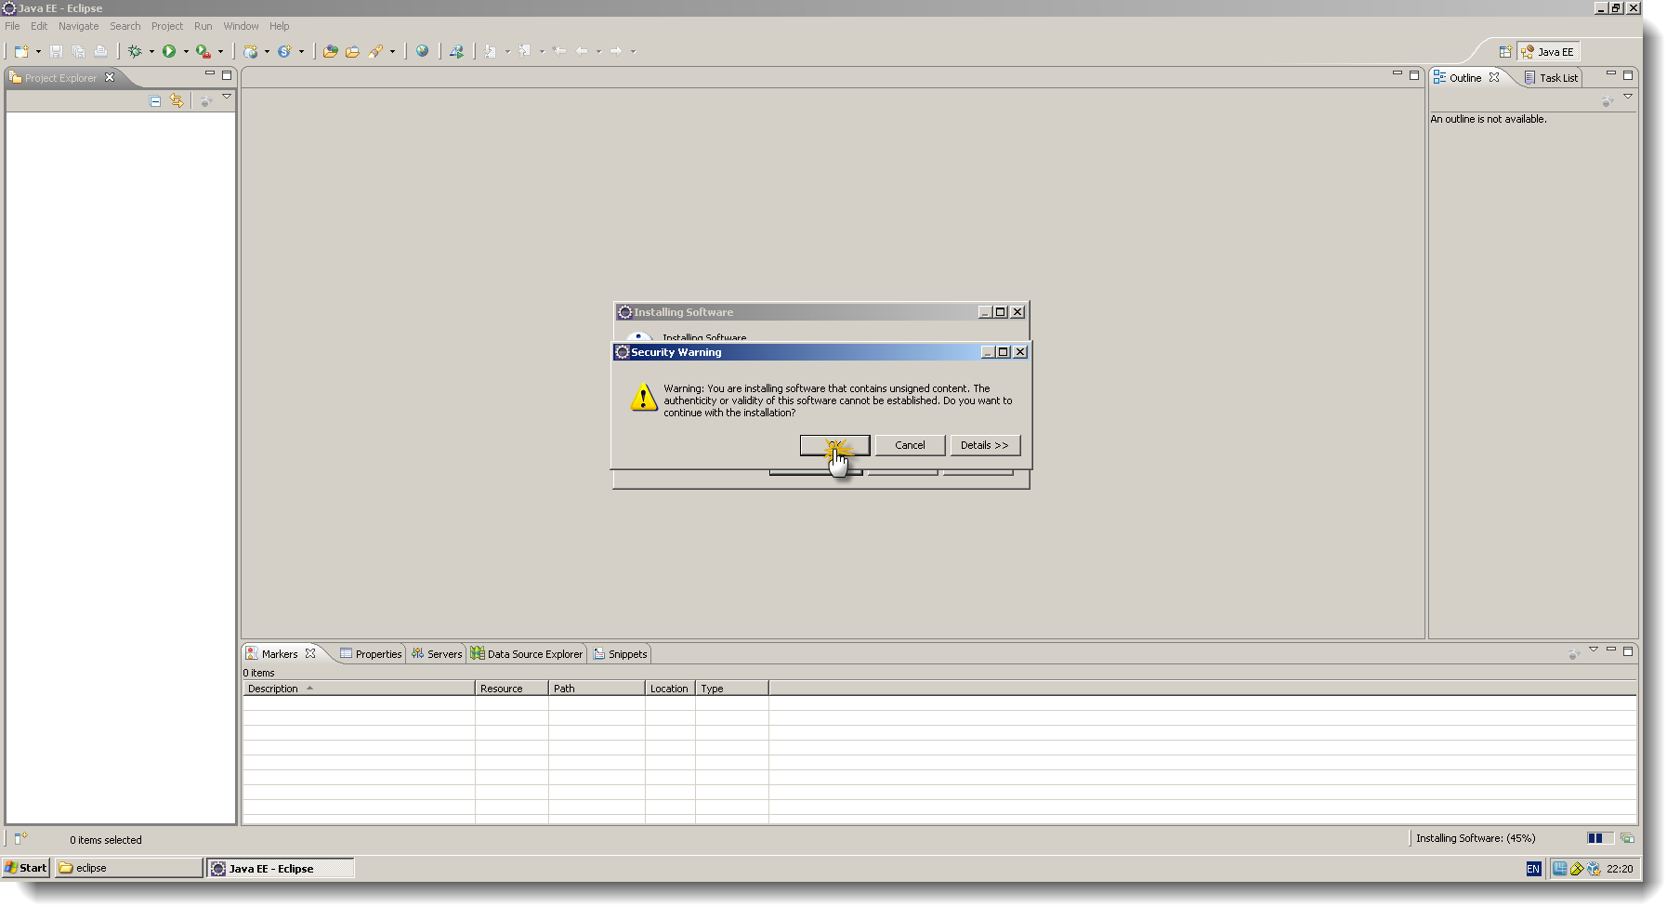Cancel the software installation
The width and height of the screenshot is (1680, 919).
tap(909, 445)
